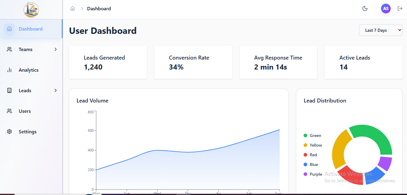This screenshot has height=195, width=407.
Task: Click the Analytics bar chart icon
Action: point(9,70)
